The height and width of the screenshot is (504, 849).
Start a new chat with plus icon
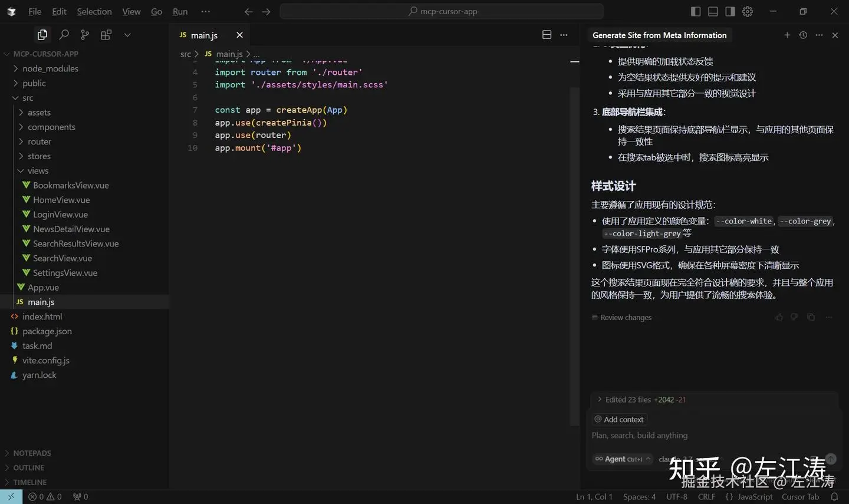pyautogui.click(x=787, y=35)
